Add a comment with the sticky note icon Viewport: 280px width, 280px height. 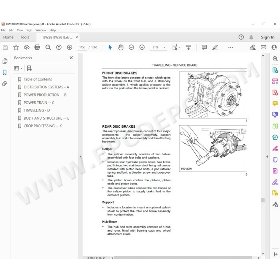click(x=204, y=47)
